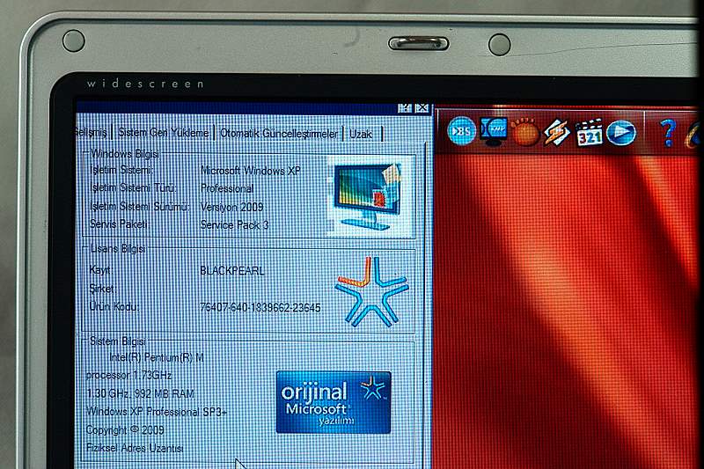Click the "Fiziksel Adres Uzantısı" text
The image size is (704, 469).
pyautogui.click(x=136, y=448)
